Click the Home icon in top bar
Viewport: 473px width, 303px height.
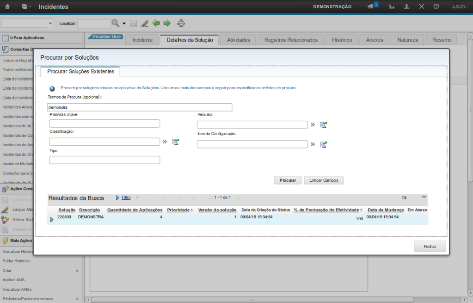[x=7, y=6]
